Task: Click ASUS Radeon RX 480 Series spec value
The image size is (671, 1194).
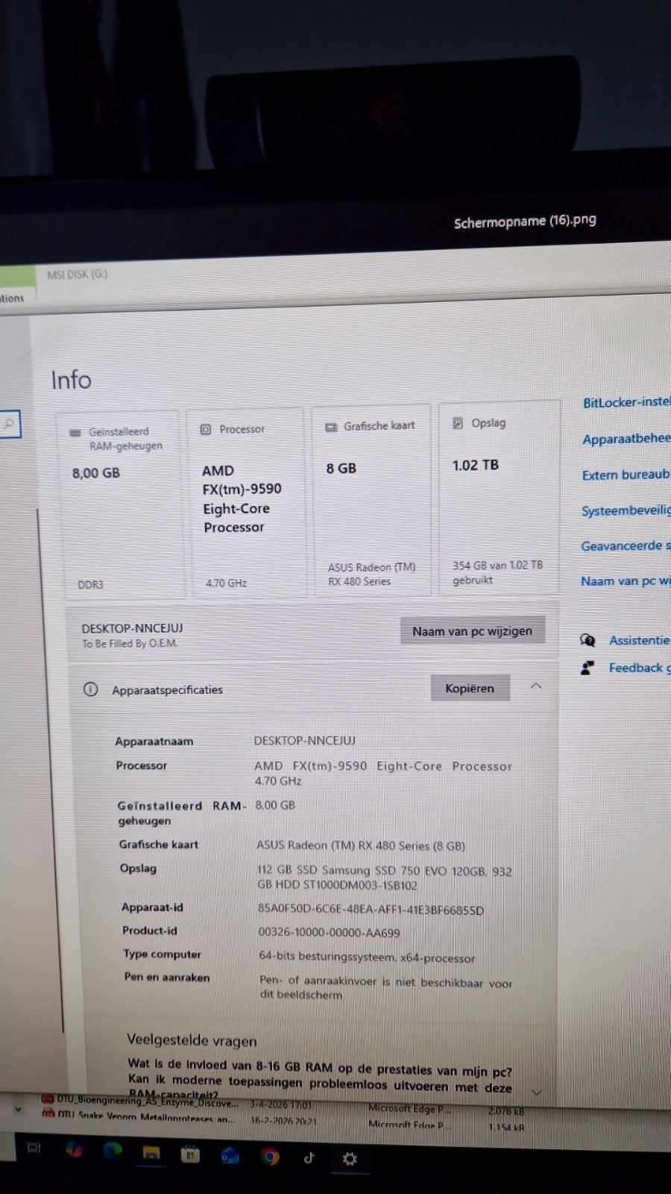Action: [361, 846]
